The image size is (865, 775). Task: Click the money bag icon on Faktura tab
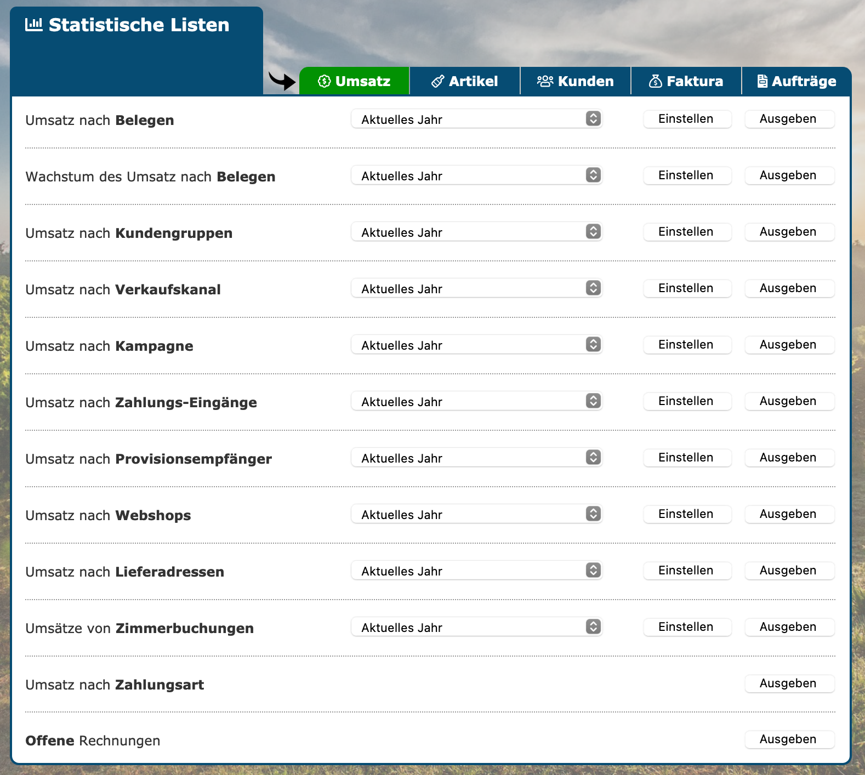coord(655,82)
